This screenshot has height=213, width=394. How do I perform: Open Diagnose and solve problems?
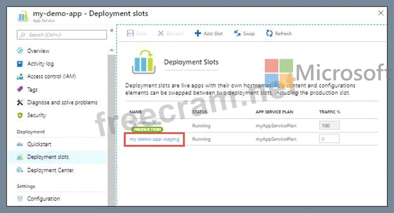pyautogui.click(x=62, y=103)
